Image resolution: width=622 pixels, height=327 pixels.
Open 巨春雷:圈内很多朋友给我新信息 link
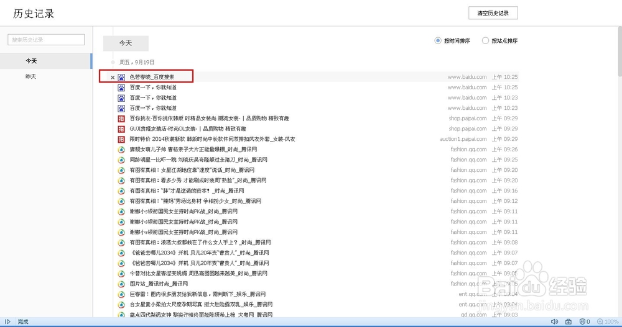(x=198, y=295)
